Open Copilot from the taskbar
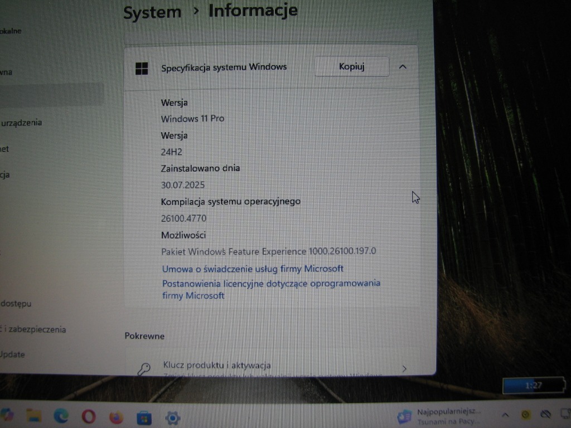This screenshot has width=571, height=428. coord(7,416)
